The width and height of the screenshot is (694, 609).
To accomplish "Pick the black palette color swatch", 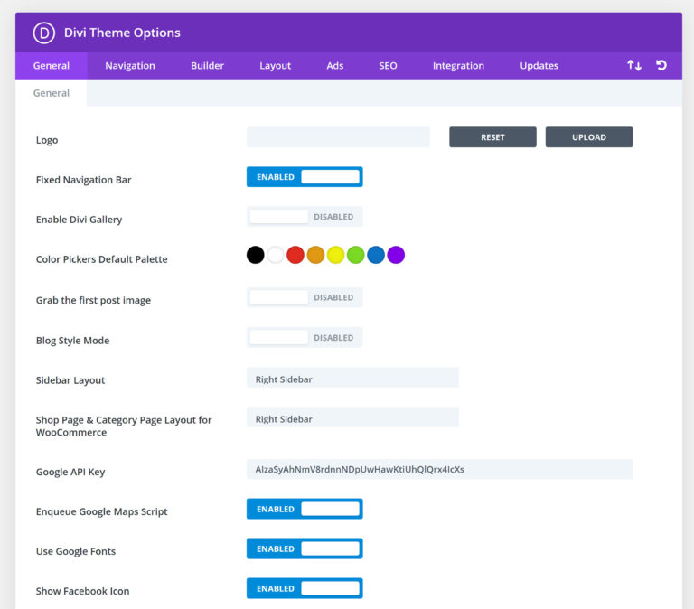I will click(256, 255).
